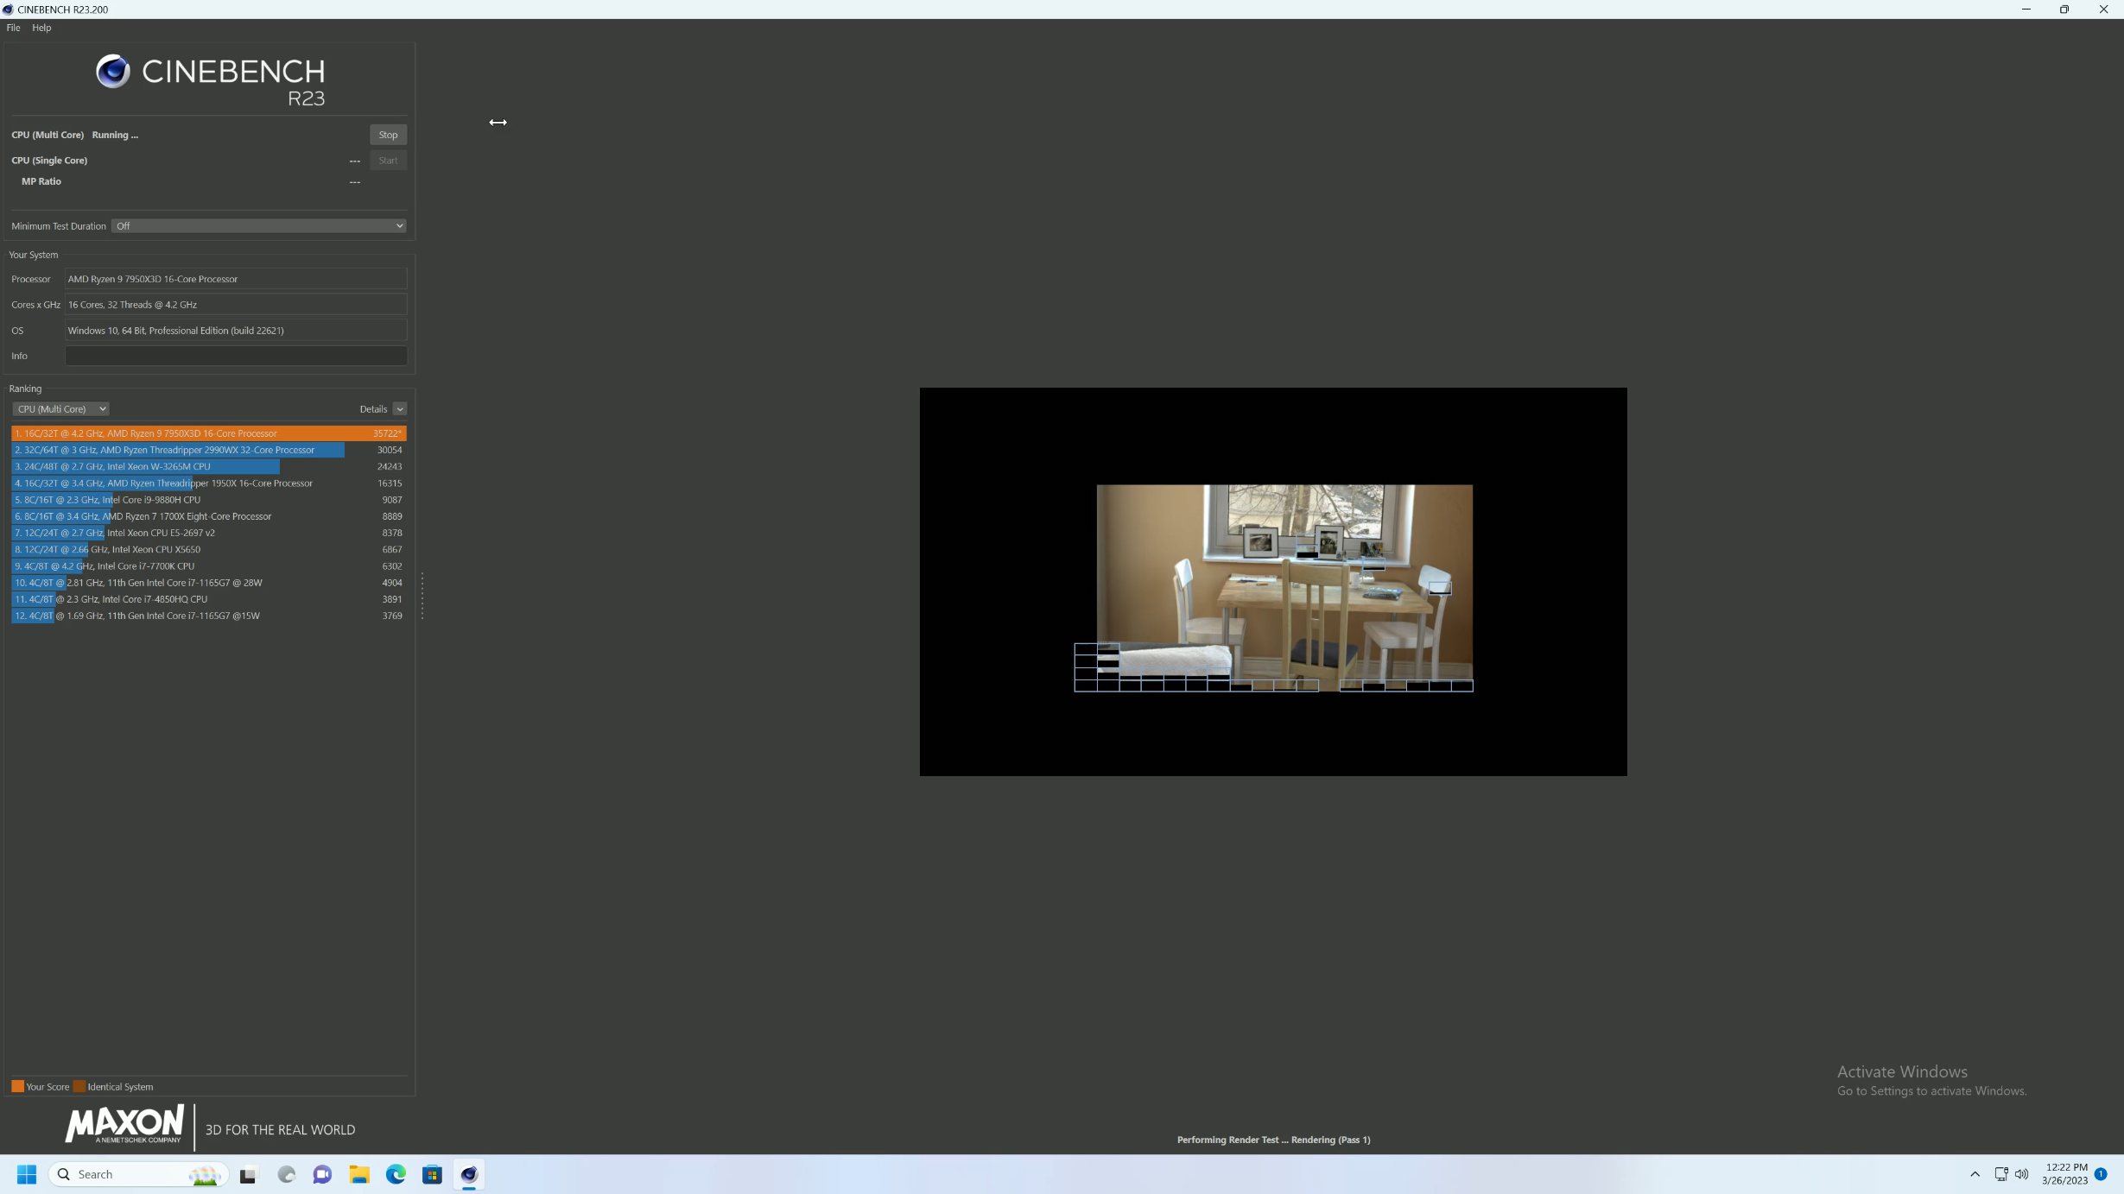Click the Cinebench taskbar icon

pos(469,1174)
